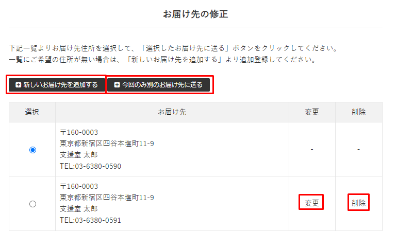Click plus icon on 今回のみ別のお届け先に送る button
The width and height of the screenshot is (397, 231).
pos(117,85)
